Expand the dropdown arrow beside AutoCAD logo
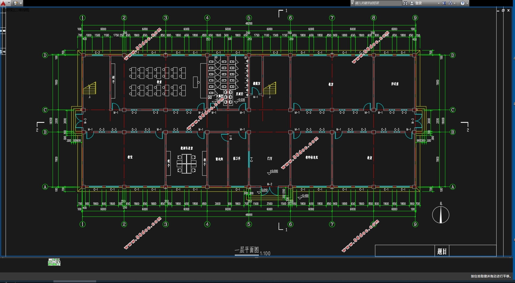The height and width of the screenshot is (283, 515). (x=9, y=3)
